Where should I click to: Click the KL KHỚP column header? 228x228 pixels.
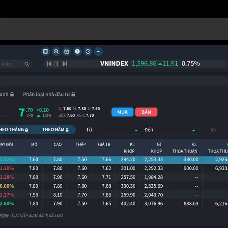(129, 148)
